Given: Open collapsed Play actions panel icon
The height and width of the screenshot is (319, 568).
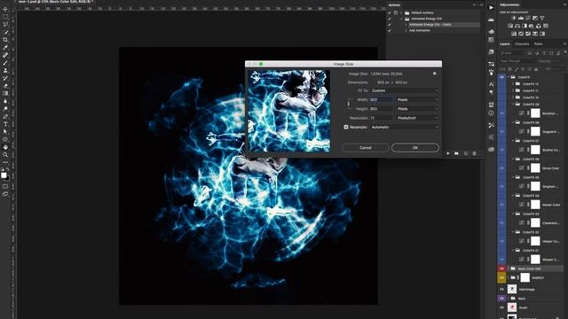Looking at the screenshot, I should tap(491, 7).
